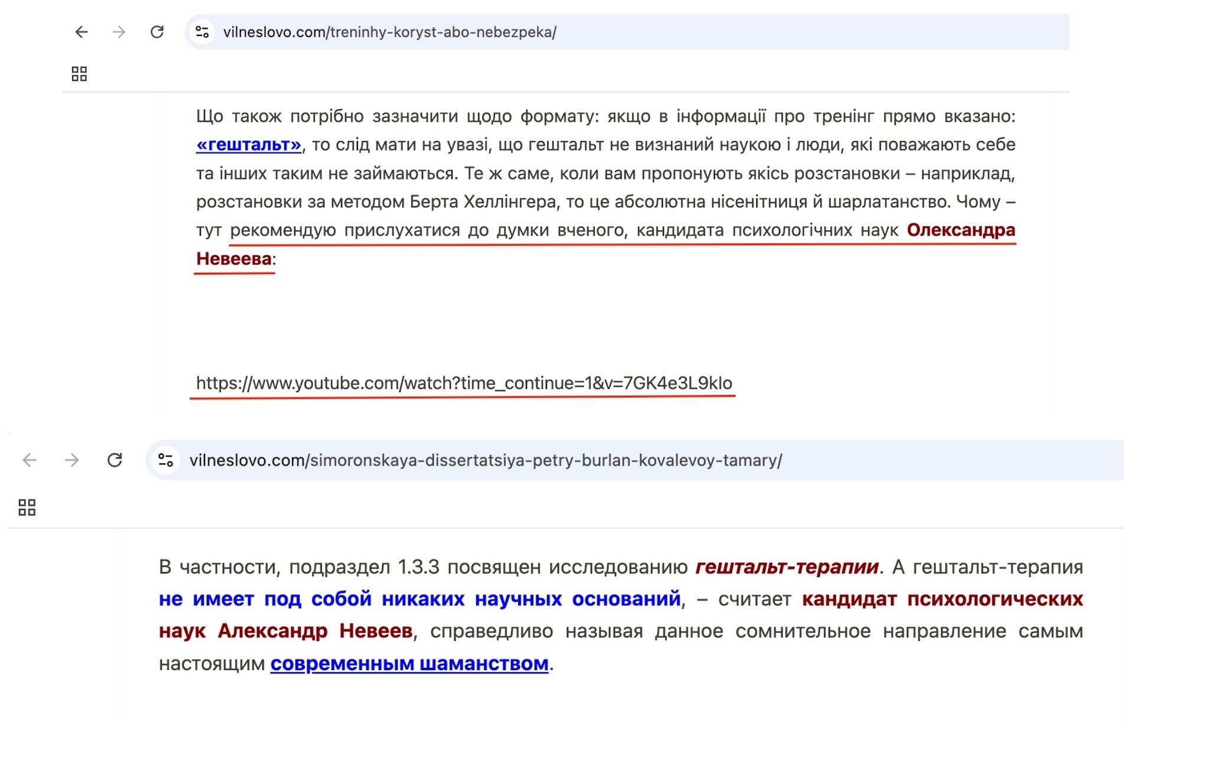The width and height of the screenshot is (1210, 770).
Task: Open the «гештальт» hyperlink
Action: click(249, 145)
